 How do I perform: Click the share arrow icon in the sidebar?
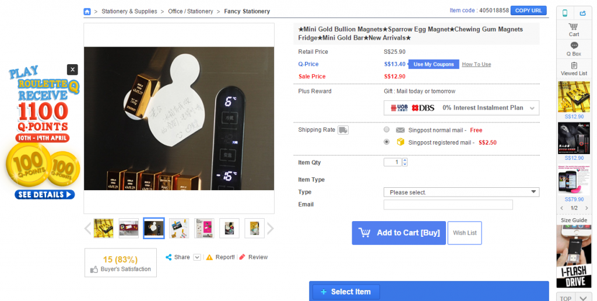click(x=583, y=13)
